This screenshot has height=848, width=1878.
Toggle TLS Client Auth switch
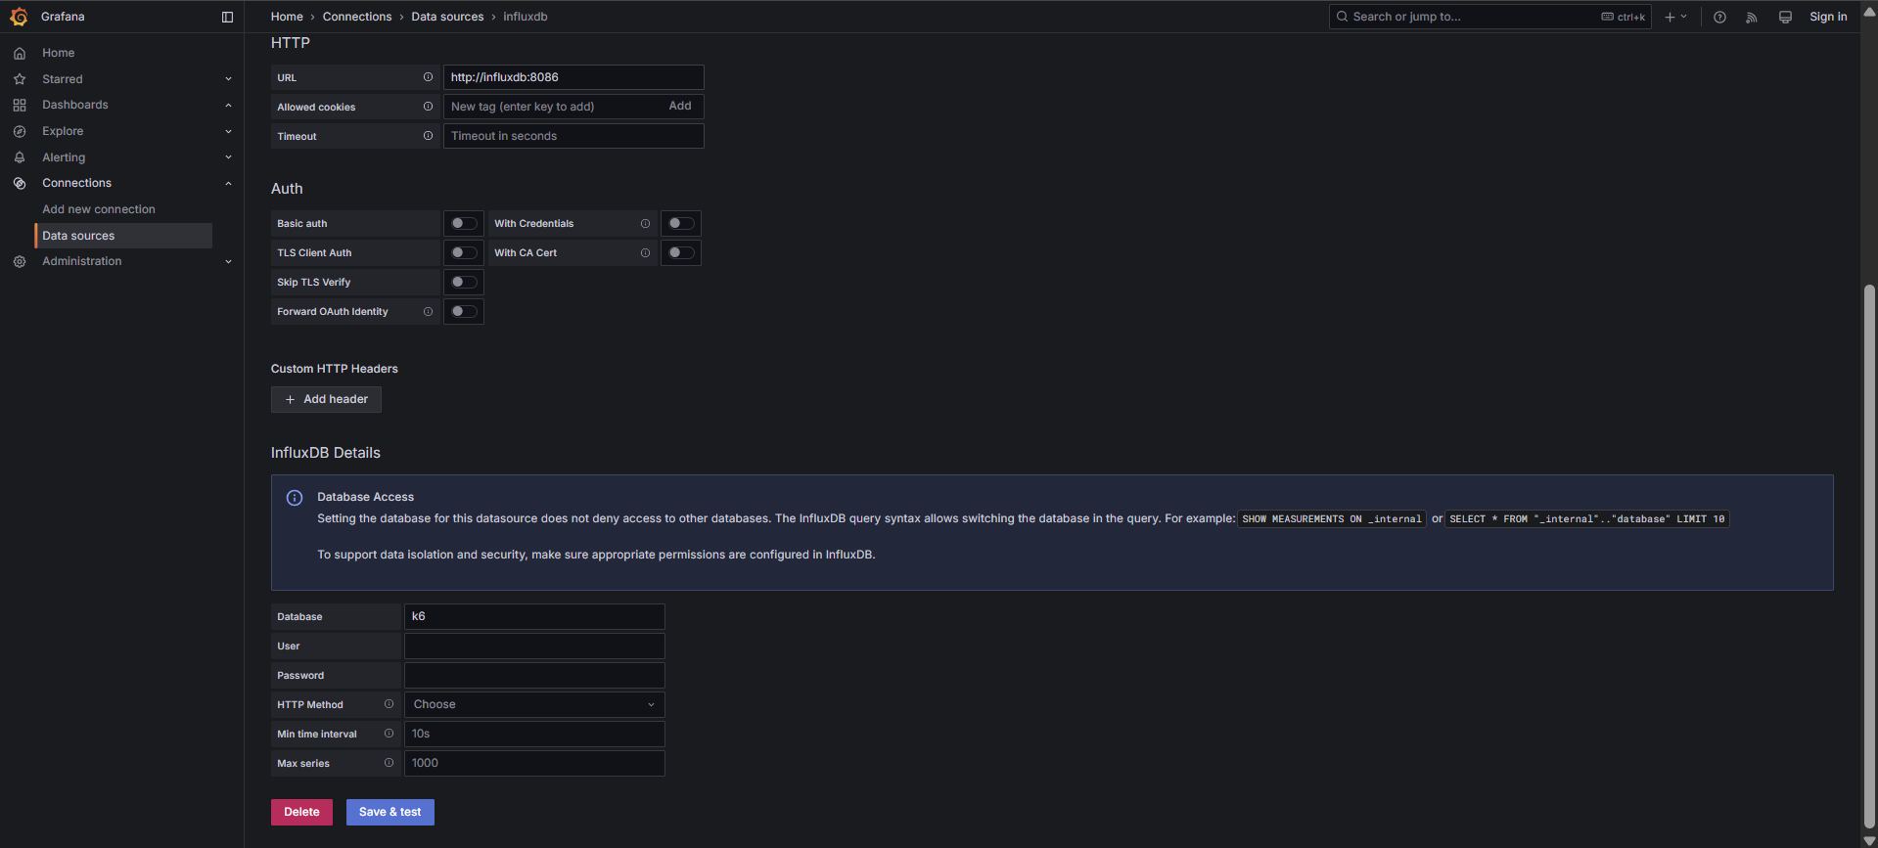464,253
